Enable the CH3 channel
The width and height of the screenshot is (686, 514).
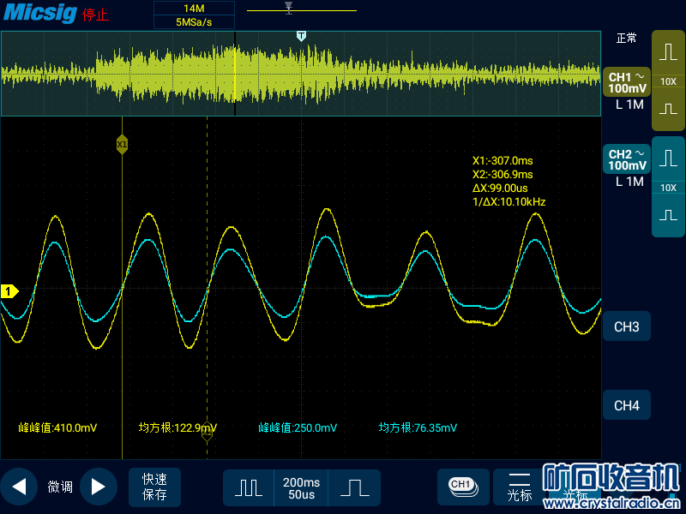(x=627, y=327)
